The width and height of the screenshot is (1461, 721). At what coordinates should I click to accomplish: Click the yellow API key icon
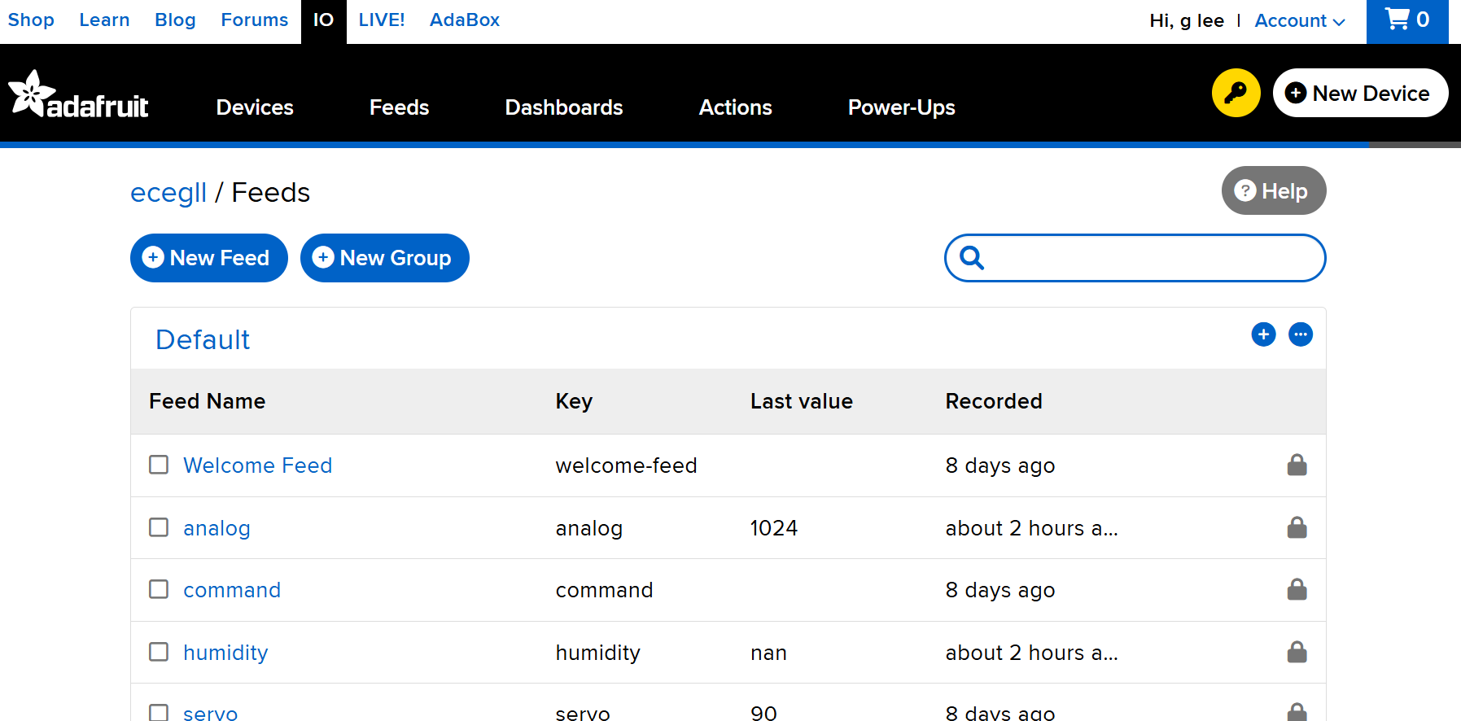point(1235,93)
